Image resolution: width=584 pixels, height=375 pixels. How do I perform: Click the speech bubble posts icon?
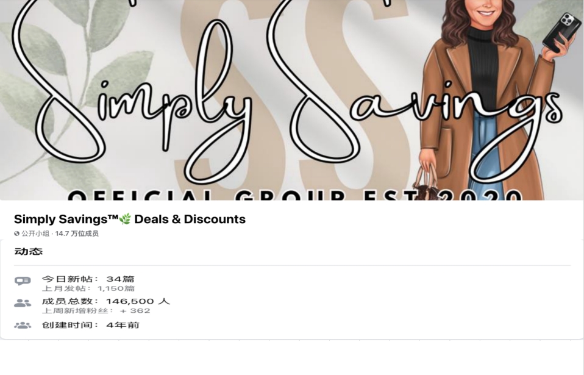click(x=23, y=280)
